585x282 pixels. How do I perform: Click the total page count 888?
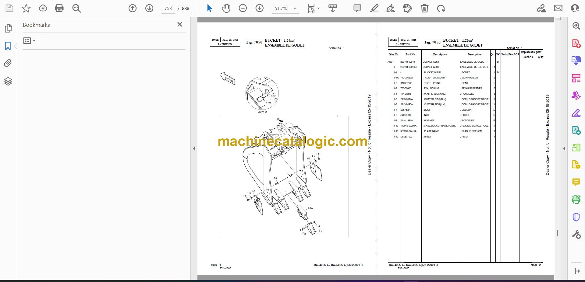(186, 9)
